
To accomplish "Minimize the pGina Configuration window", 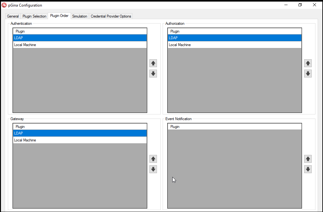I will click(x=286, y=5).
